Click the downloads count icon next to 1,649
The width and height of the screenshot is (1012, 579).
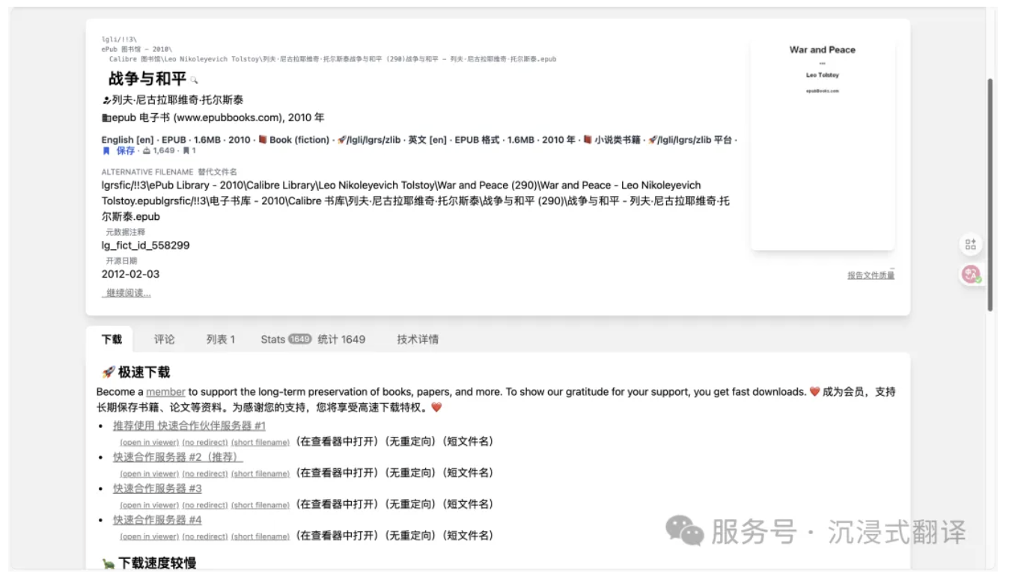point(147,151)
